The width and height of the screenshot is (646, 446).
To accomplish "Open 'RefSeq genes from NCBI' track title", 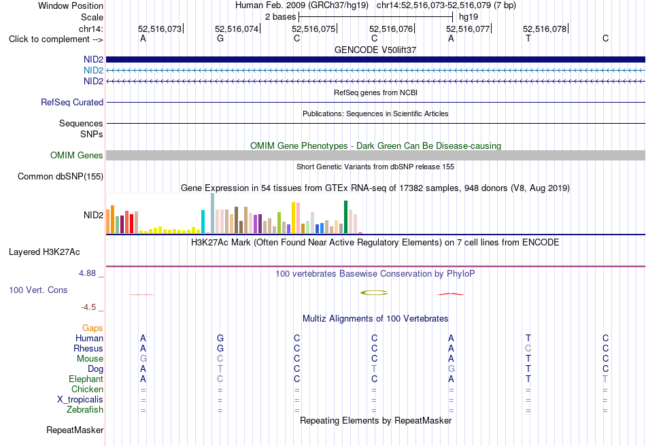I will tap(375, 92).
